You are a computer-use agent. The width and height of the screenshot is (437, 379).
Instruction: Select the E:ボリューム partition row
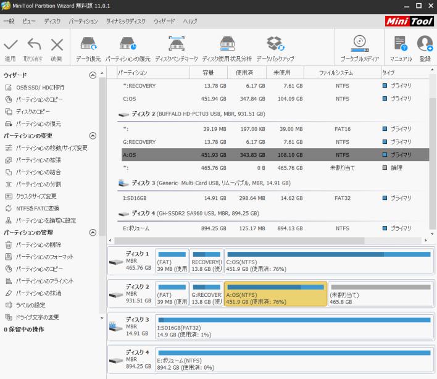click(x=275, y=228)
